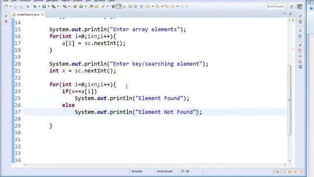Click the vertical scrollbar up arrow
This screenshot has height=177, width=314.
(289, 20)
